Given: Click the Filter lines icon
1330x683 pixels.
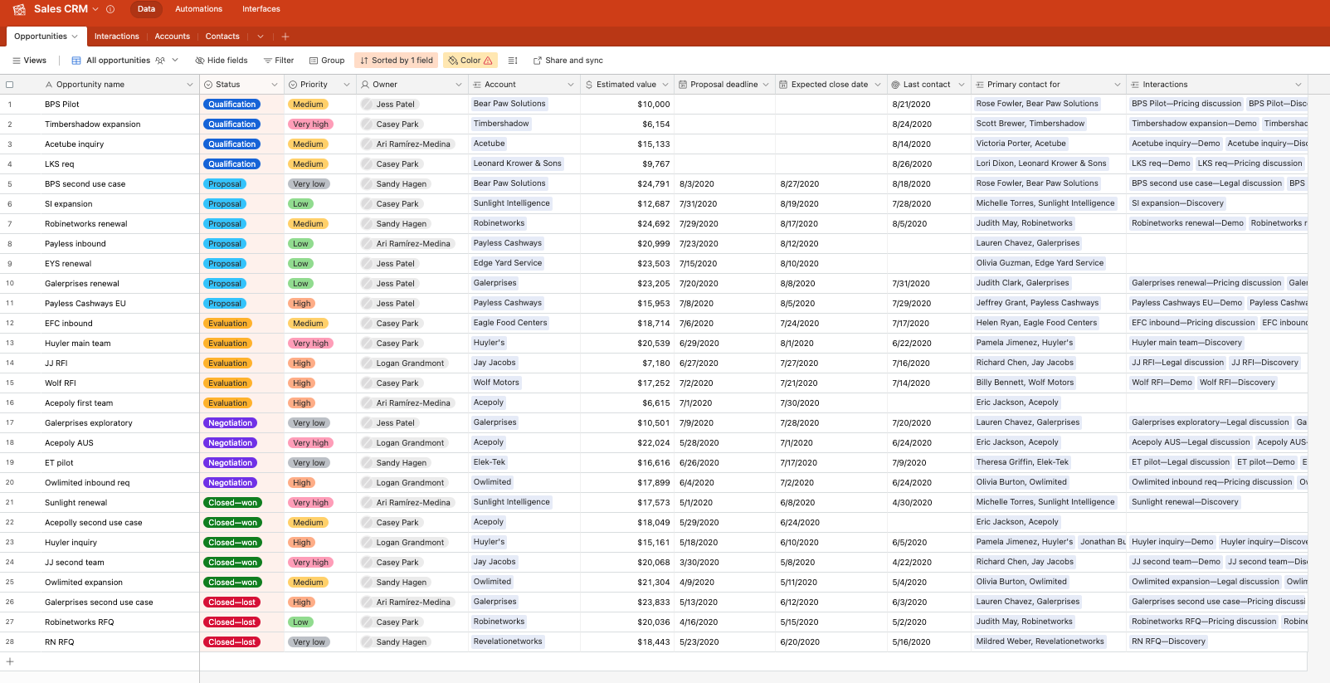Looking at the screenshot, I should point(268,61).
